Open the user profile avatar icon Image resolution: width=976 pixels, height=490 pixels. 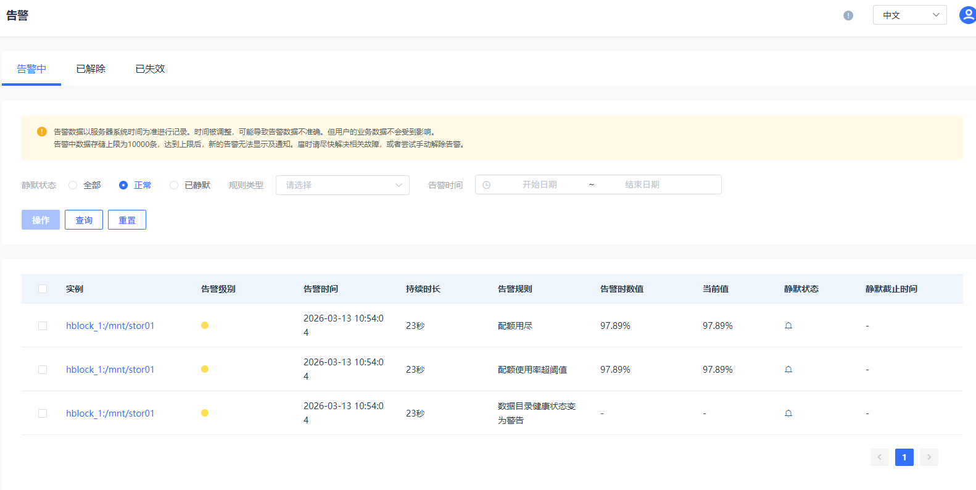tap(967, 15)
